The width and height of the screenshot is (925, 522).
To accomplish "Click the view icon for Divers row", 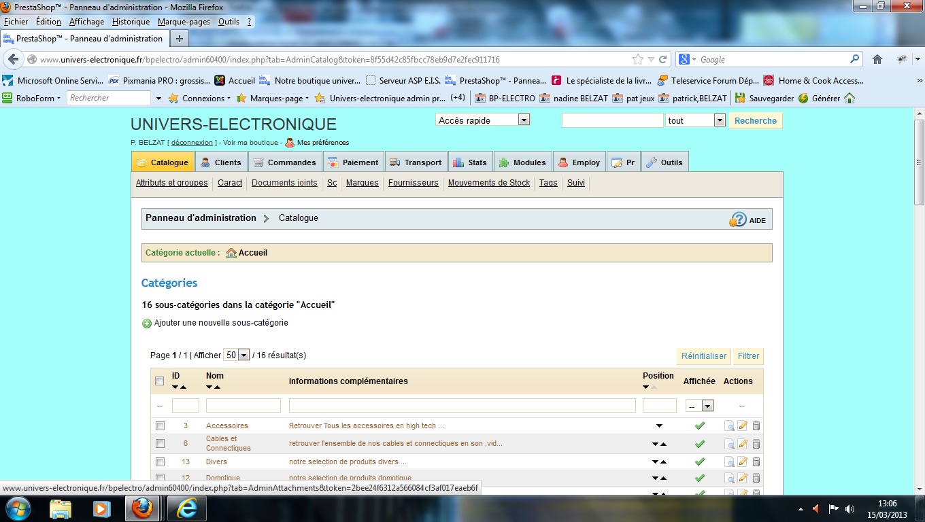I will (x=729, y=462).
